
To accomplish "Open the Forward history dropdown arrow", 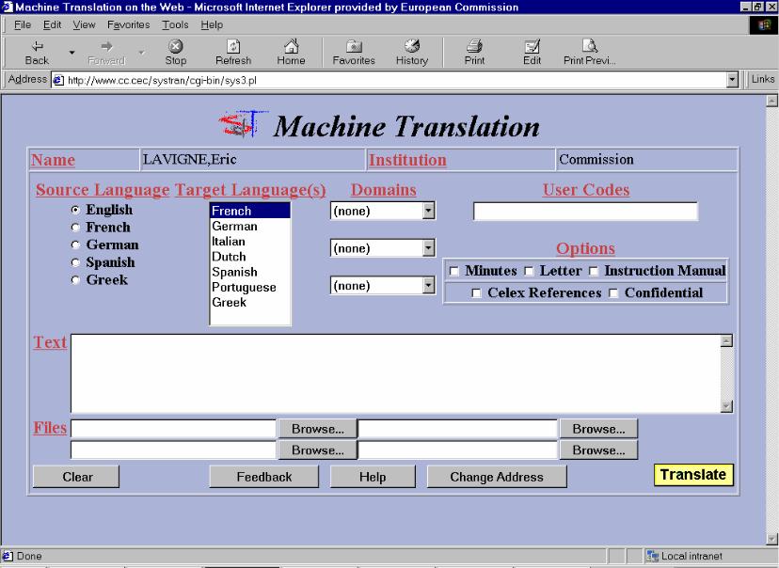I will (x=141, y=52).
